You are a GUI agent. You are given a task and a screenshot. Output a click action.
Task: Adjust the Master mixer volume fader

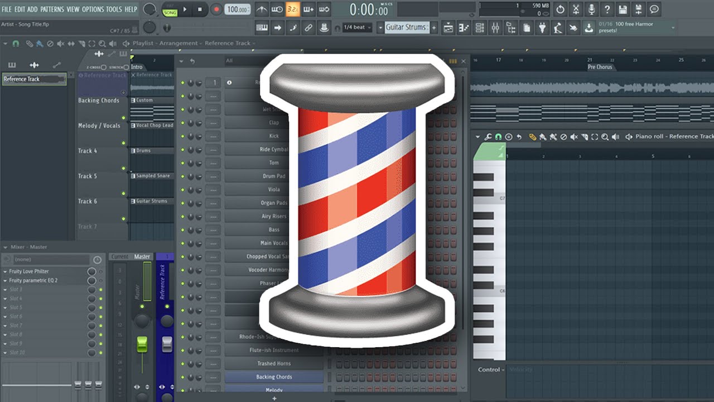click(x=142, y=344)
